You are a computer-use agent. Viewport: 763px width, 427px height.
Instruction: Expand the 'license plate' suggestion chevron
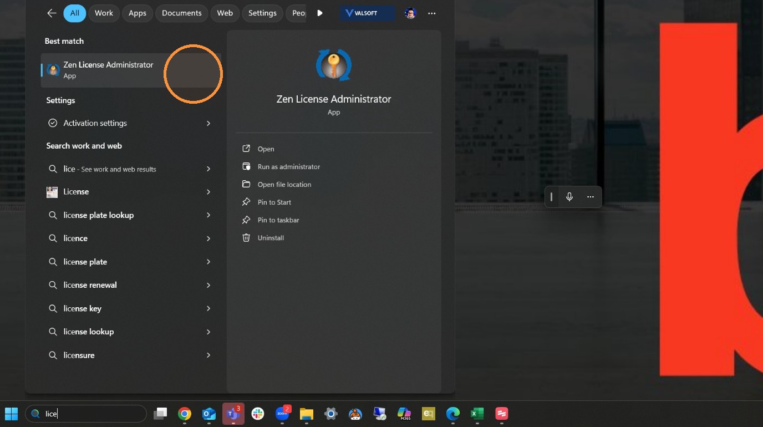(x=208, y=262)
